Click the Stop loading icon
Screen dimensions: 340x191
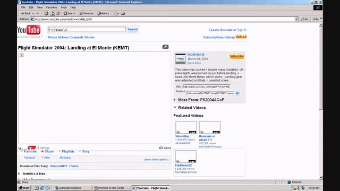(x=46, y=13)
